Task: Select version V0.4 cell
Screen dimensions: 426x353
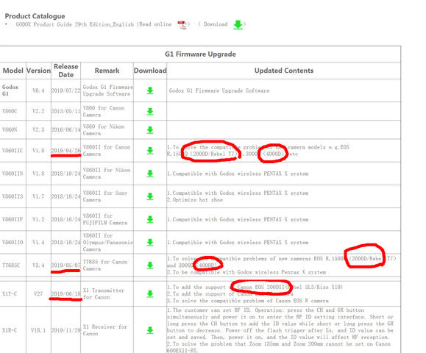Action: [x=38, y=90]
